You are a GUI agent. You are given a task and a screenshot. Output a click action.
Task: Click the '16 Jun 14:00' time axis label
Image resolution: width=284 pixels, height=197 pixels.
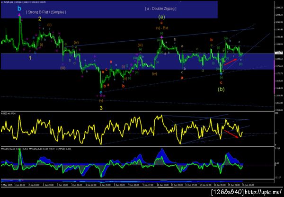point(249,185)
